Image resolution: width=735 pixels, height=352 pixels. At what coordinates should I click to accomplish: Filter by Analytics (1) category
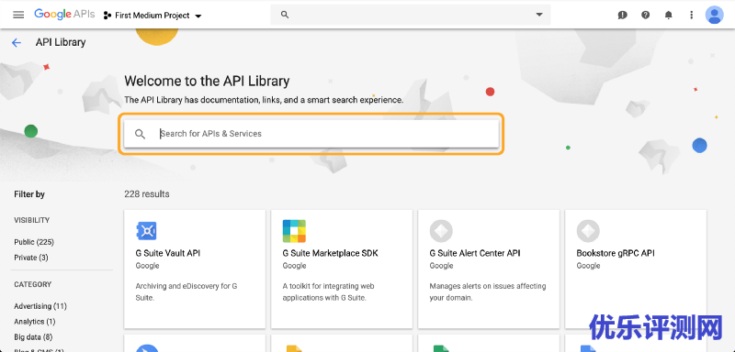pos(35,322)
